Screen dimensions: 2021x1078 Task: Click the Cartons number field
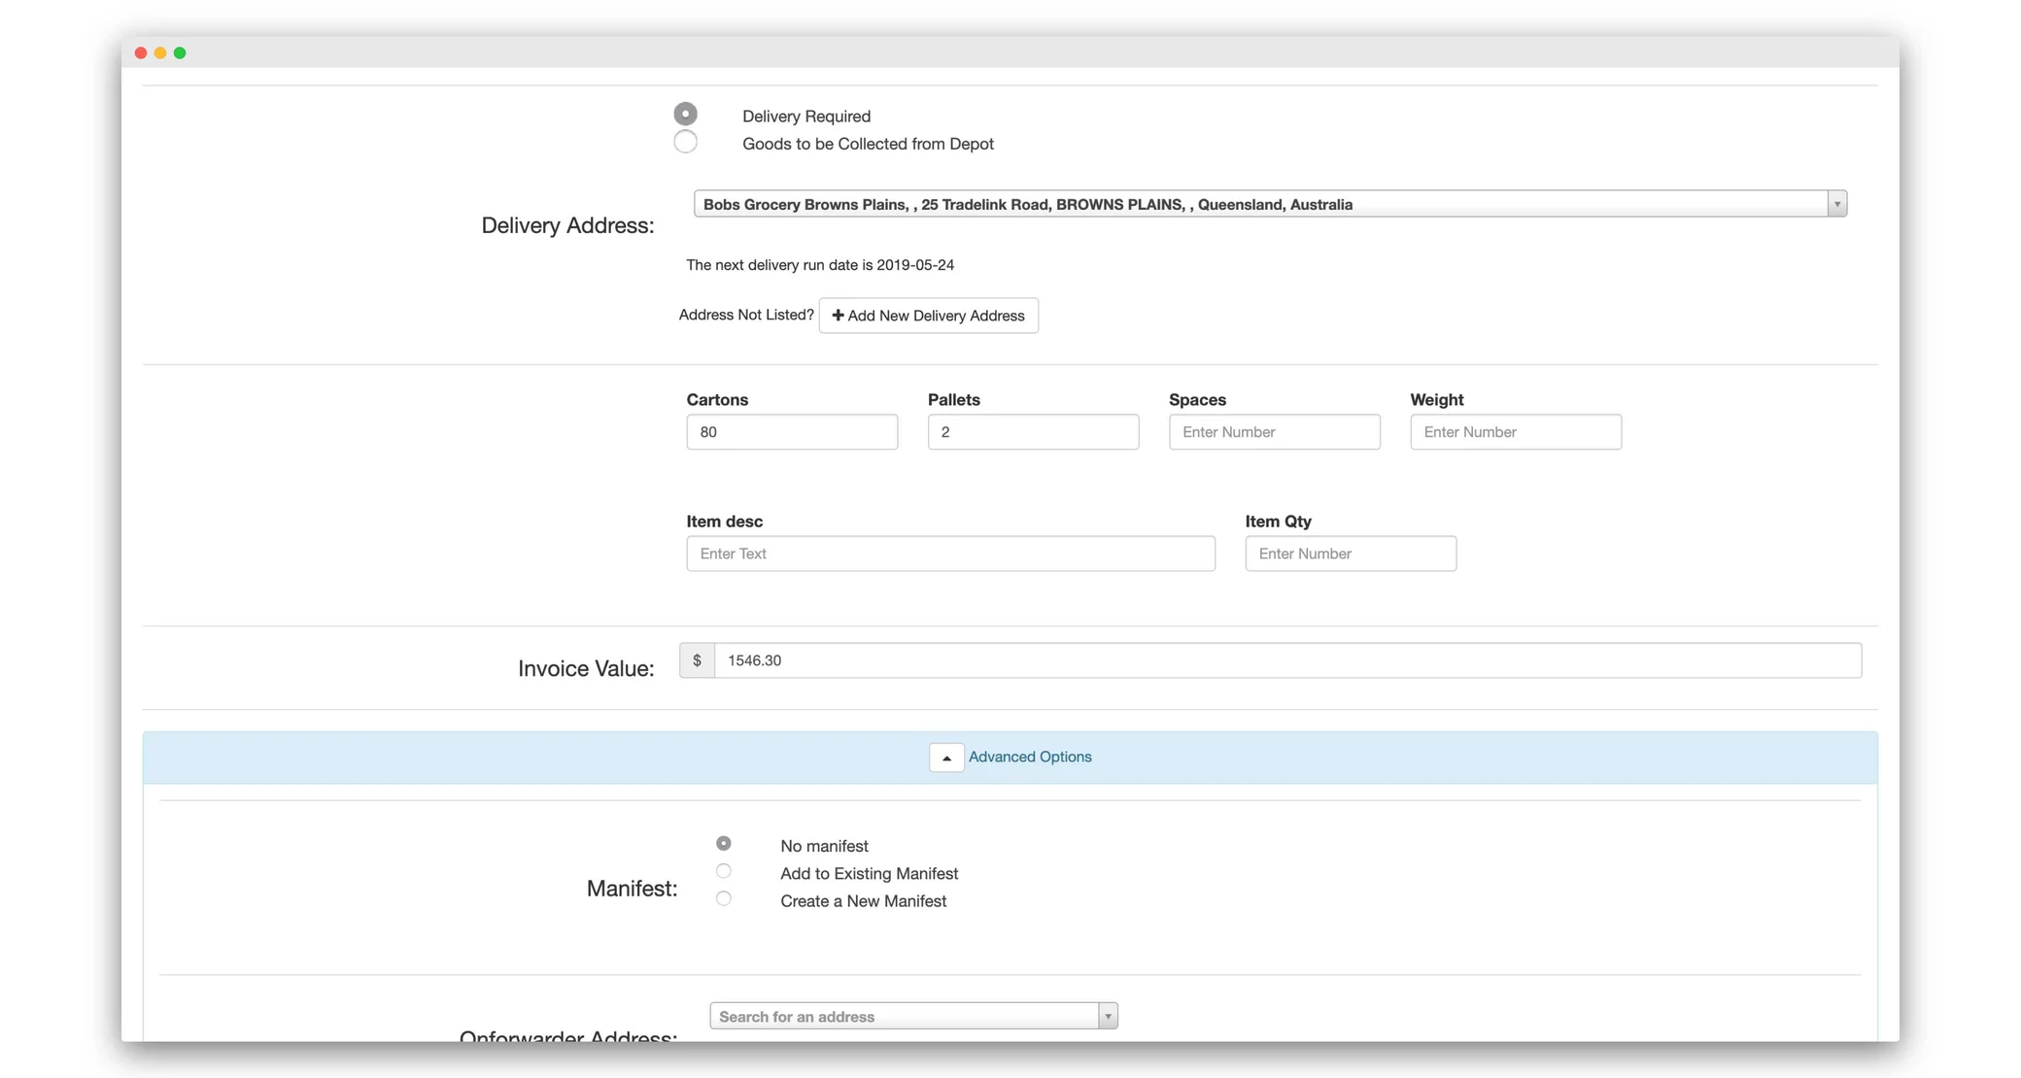(791, 432)
